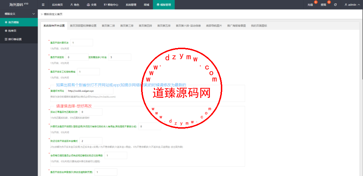The height and width of the screenshot is (176, 363).
Task: Focus the 是否开启抖音玩法 input field
Action: (82, 43)
